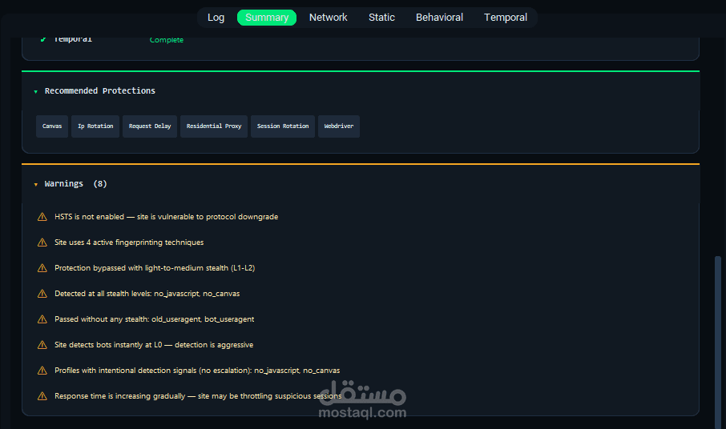Collapse the Recommended Protections section arrow
The height and width of the screenshot is (429, 726).
[35, 91]
